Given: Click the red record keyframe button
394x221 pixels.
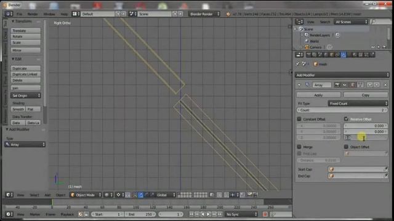Looking at the screenshot, I should (x=265, y=214).
